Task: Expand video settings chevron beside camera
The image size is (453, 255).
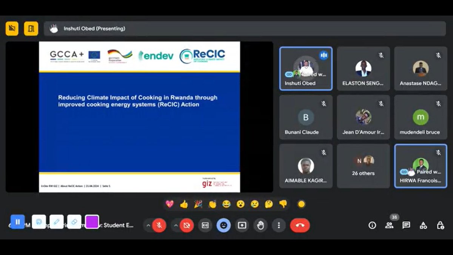Action: click(x=176, y=225)
